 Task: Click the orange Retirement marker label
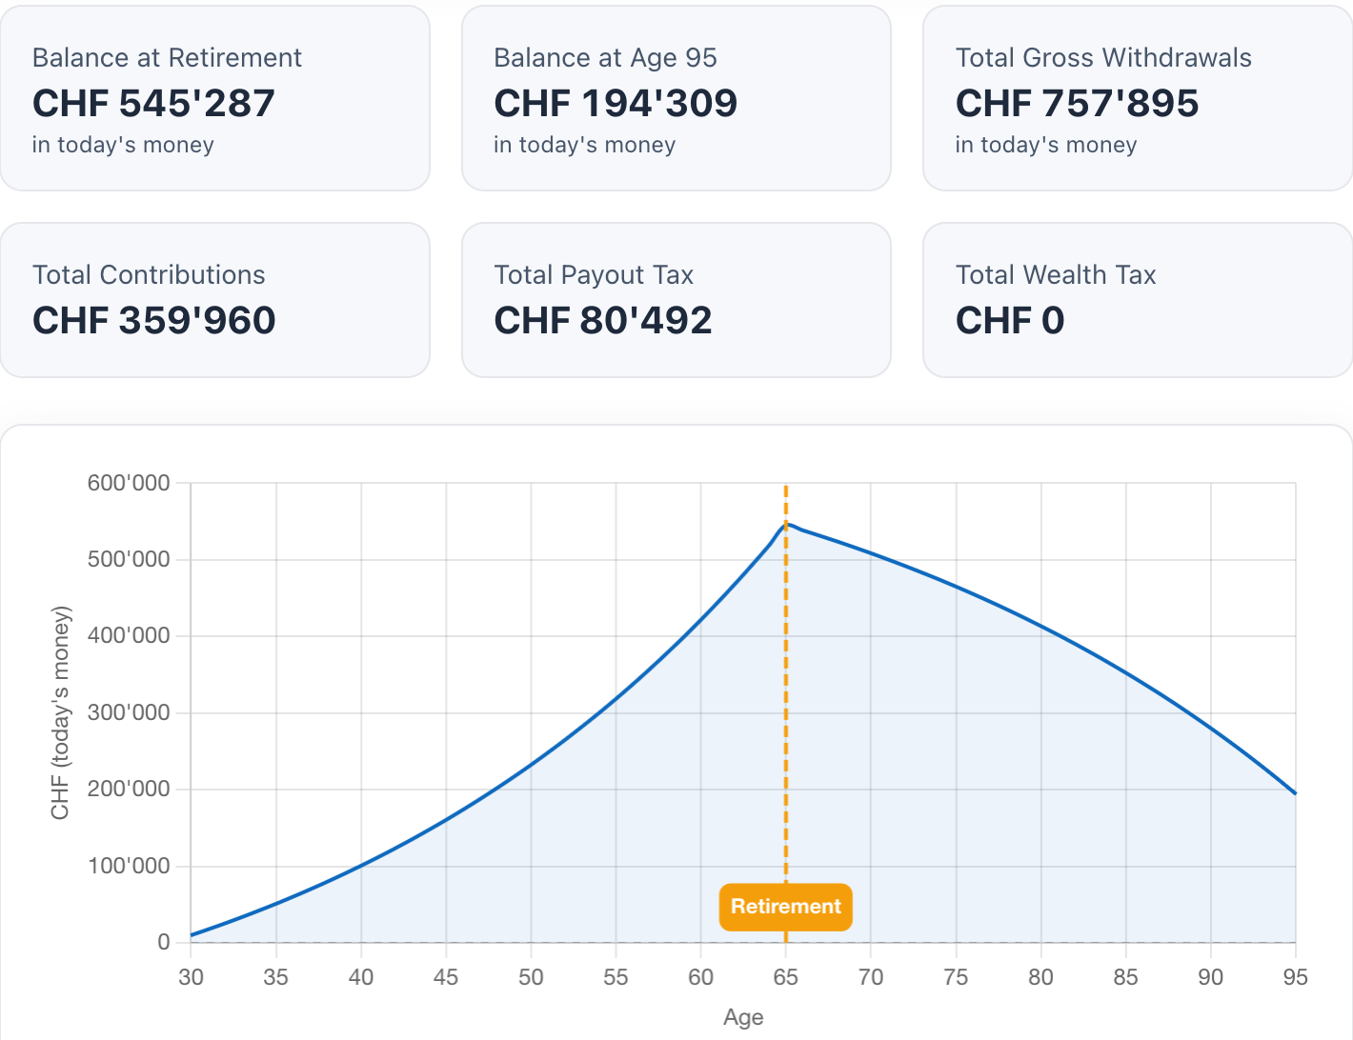(x=786, y=907)
